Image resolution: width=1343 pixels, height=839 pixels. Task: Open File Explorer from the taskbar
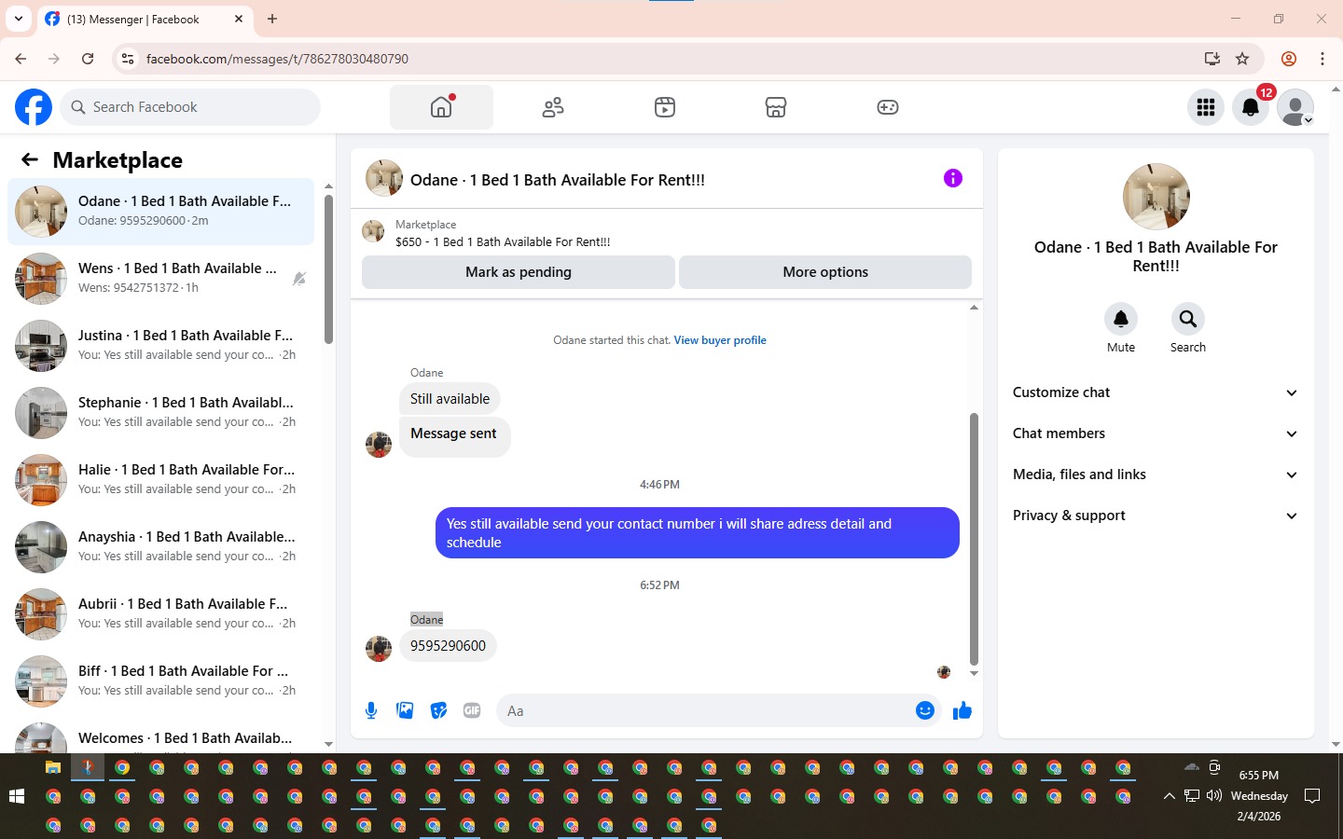point(53,767)
